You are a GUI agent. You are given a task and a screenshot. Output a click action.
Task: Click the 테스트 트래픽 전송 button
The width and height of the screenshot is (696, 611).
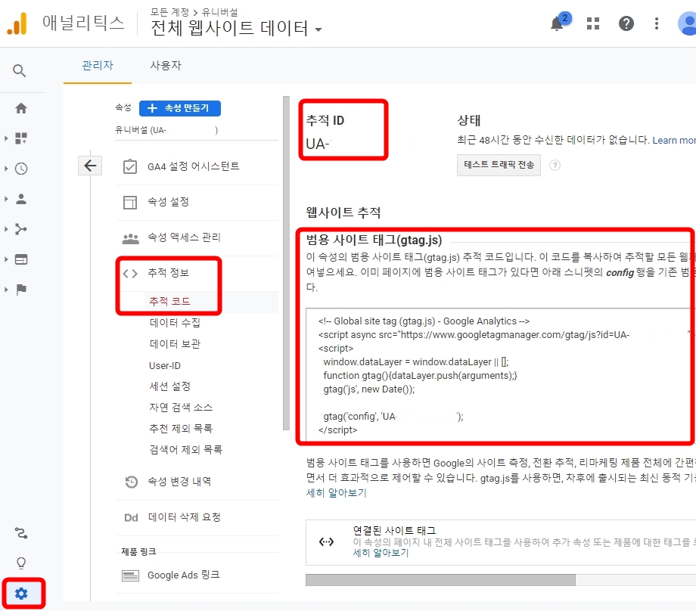coord(499,165)
